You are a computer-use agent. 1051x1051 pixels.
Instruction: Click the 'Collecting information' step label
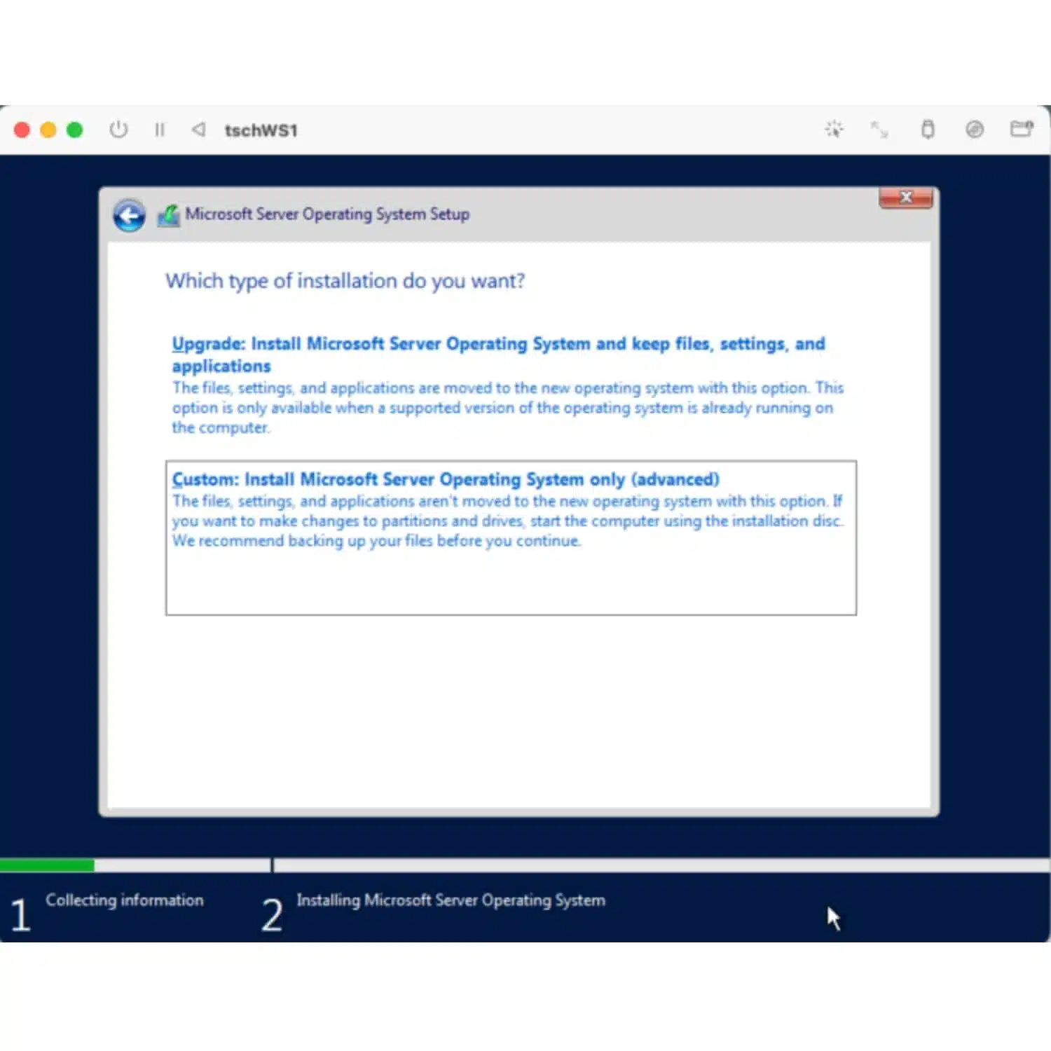coord(125,900)
